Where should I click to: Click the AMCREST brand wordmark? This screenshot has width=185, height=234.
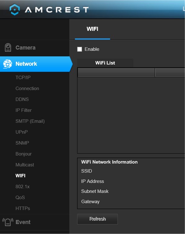click(57, 10)
